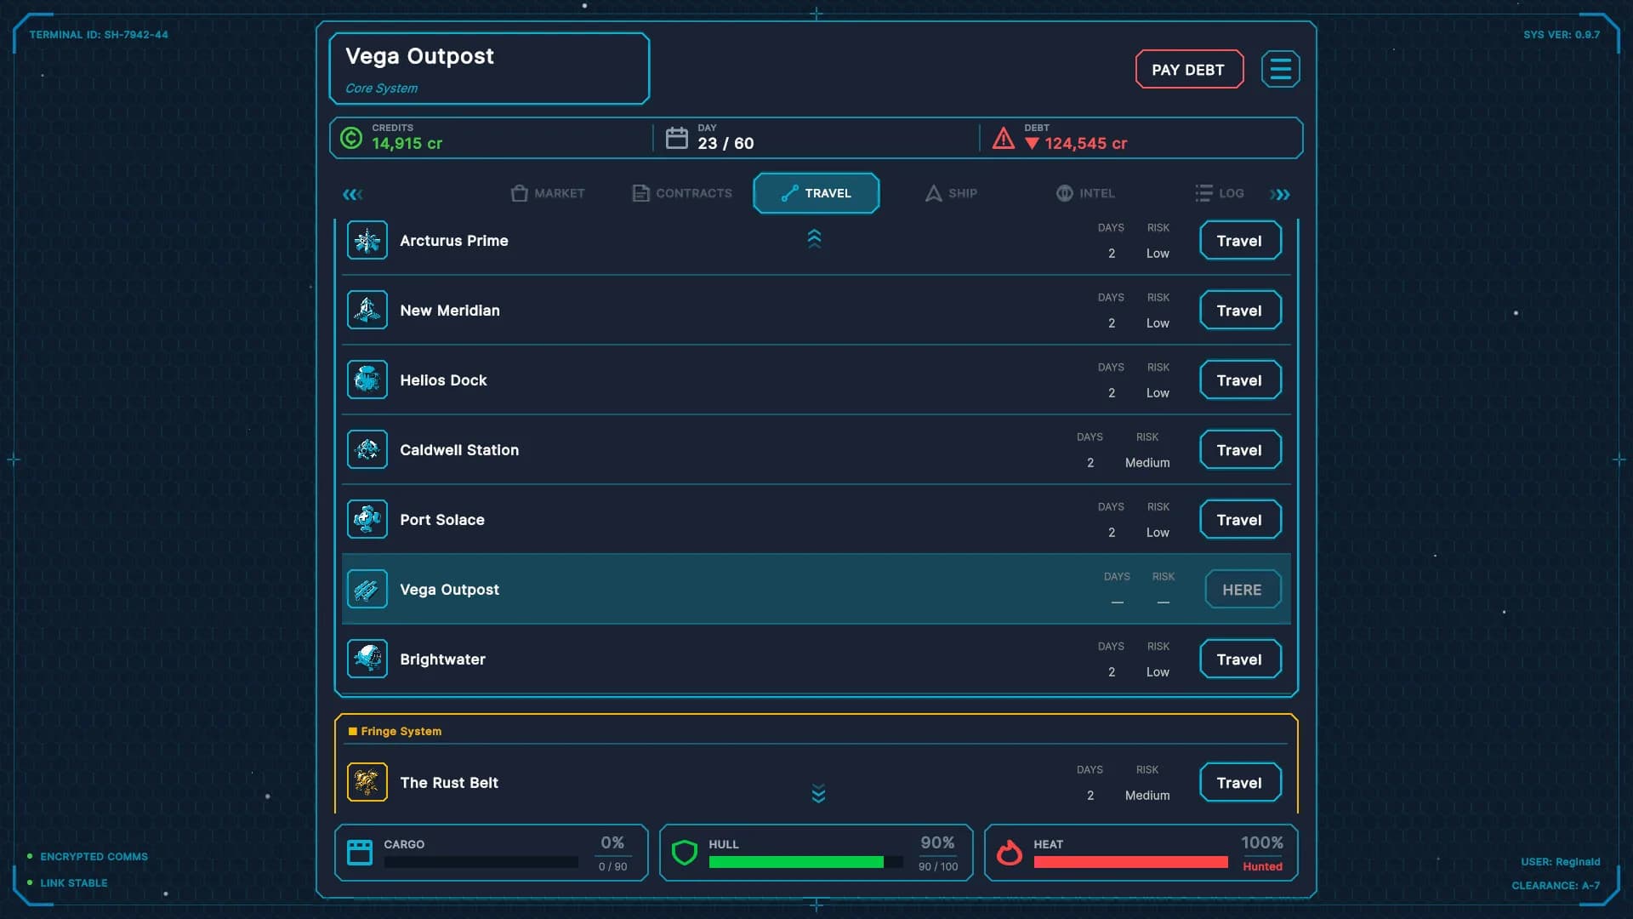
Task: Expand list downward with down chevrons
Action: (818, 793)
